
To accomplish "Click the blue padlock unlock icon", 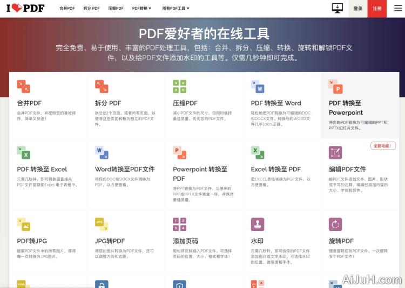I will click(102, 284).
